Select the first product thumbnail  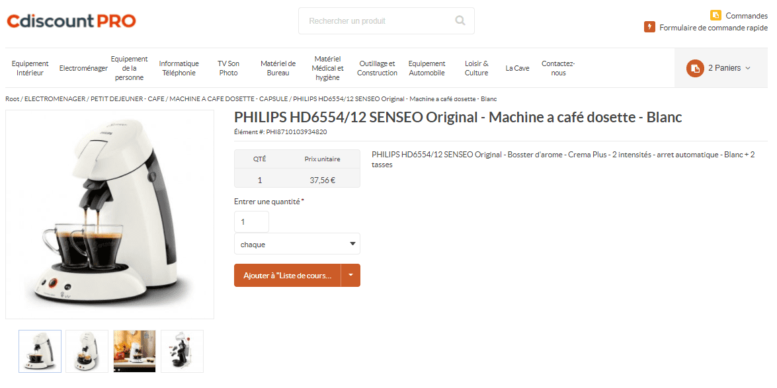coord(40,352)
